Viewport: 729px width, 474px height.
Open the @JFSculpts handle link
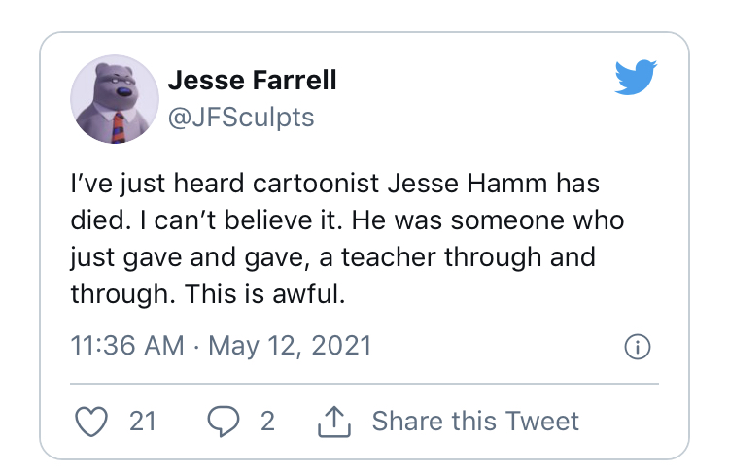[x=241, y=118]
